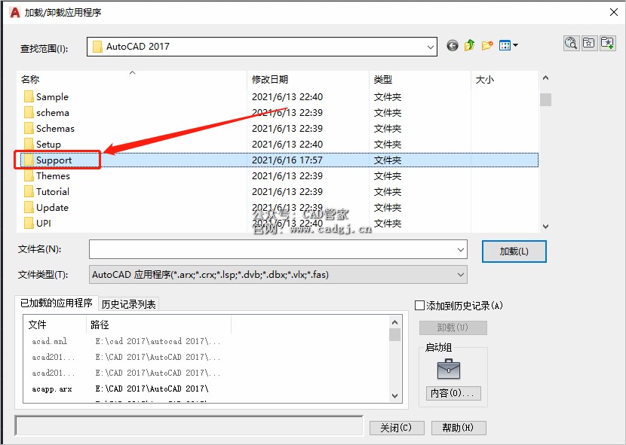Viewport: 626px width, 445px height.
Task: Click the 帮助(H) button
Action: click(459, 428)
